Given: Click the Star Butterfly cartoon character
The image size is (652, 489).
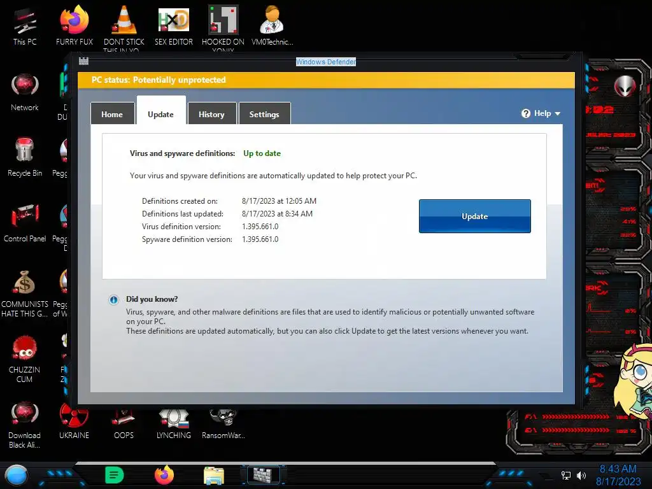Looking at the screenshot, I should [634, 382].
